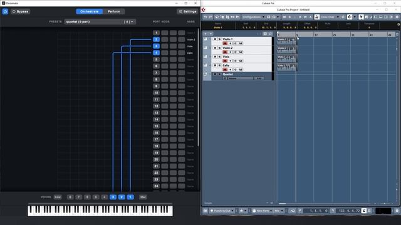Switch to the Perform tab
This screenshot has height=225, width=401.
point(114,11)
